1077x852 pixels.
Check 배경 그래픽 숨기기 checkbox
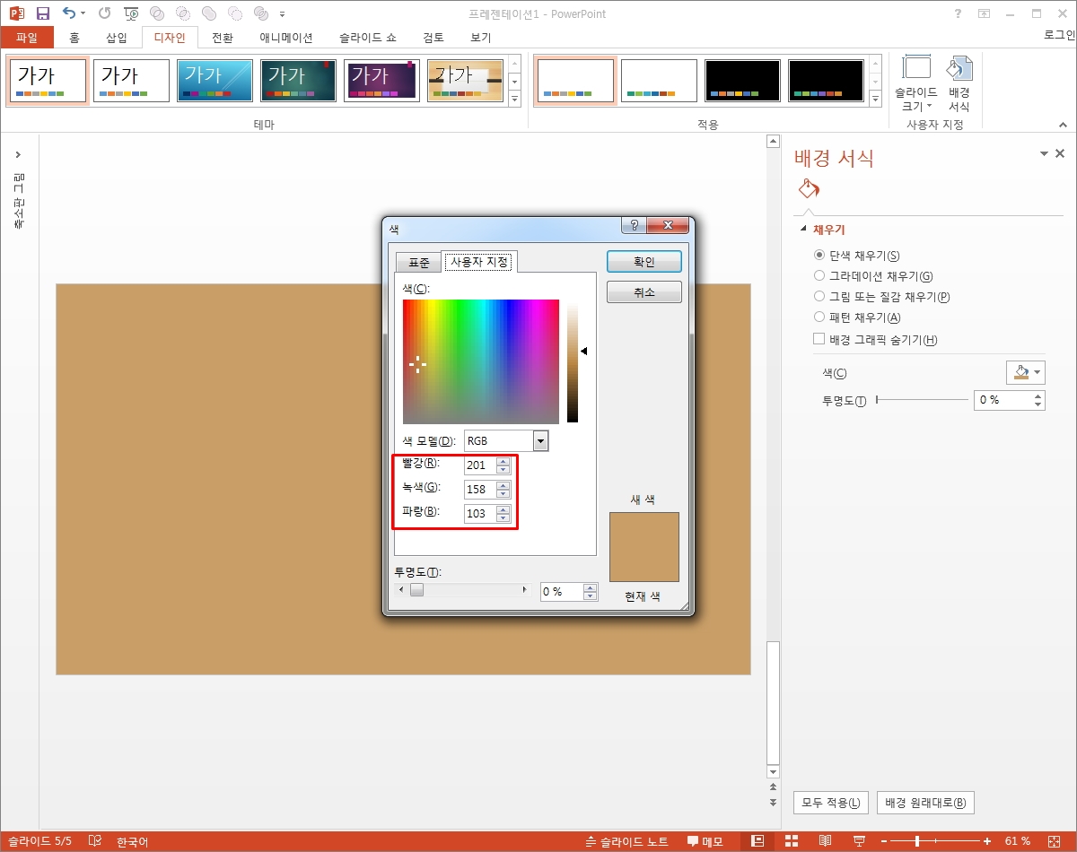point(819,339)
